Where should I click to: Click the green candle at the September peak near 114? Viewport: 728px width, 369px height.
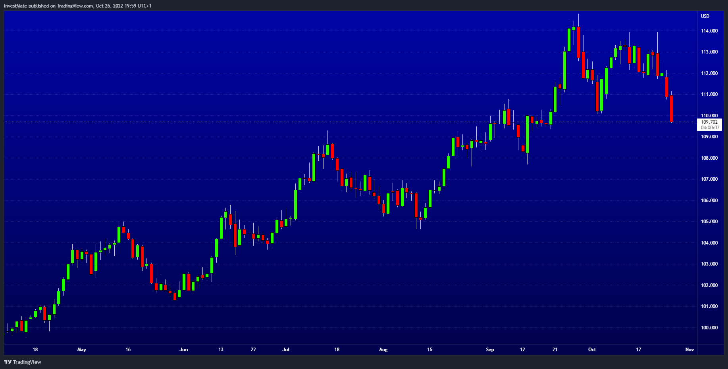(x=569, y=40)
